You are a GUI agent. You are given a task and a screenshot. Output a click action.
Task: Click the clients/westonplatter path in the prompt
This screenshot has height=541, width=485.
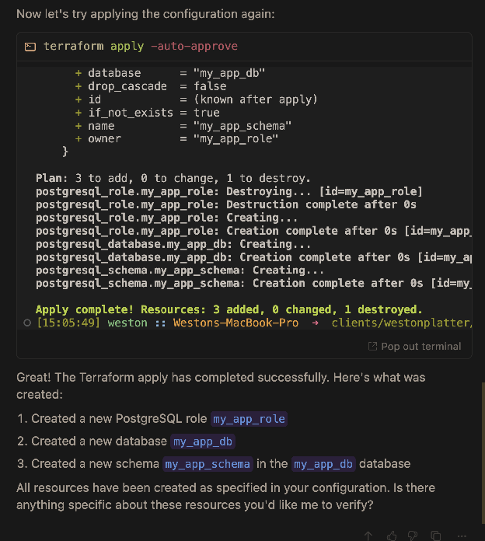point(401,322)
